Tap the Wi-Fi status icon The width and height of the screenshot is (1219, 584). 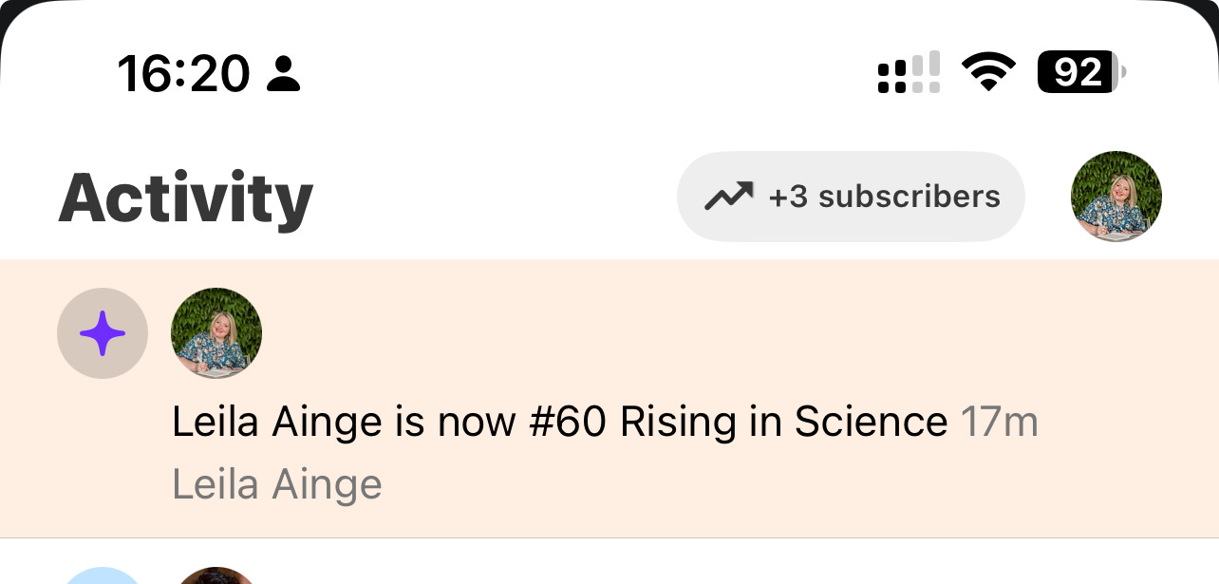tap(988, 72)
